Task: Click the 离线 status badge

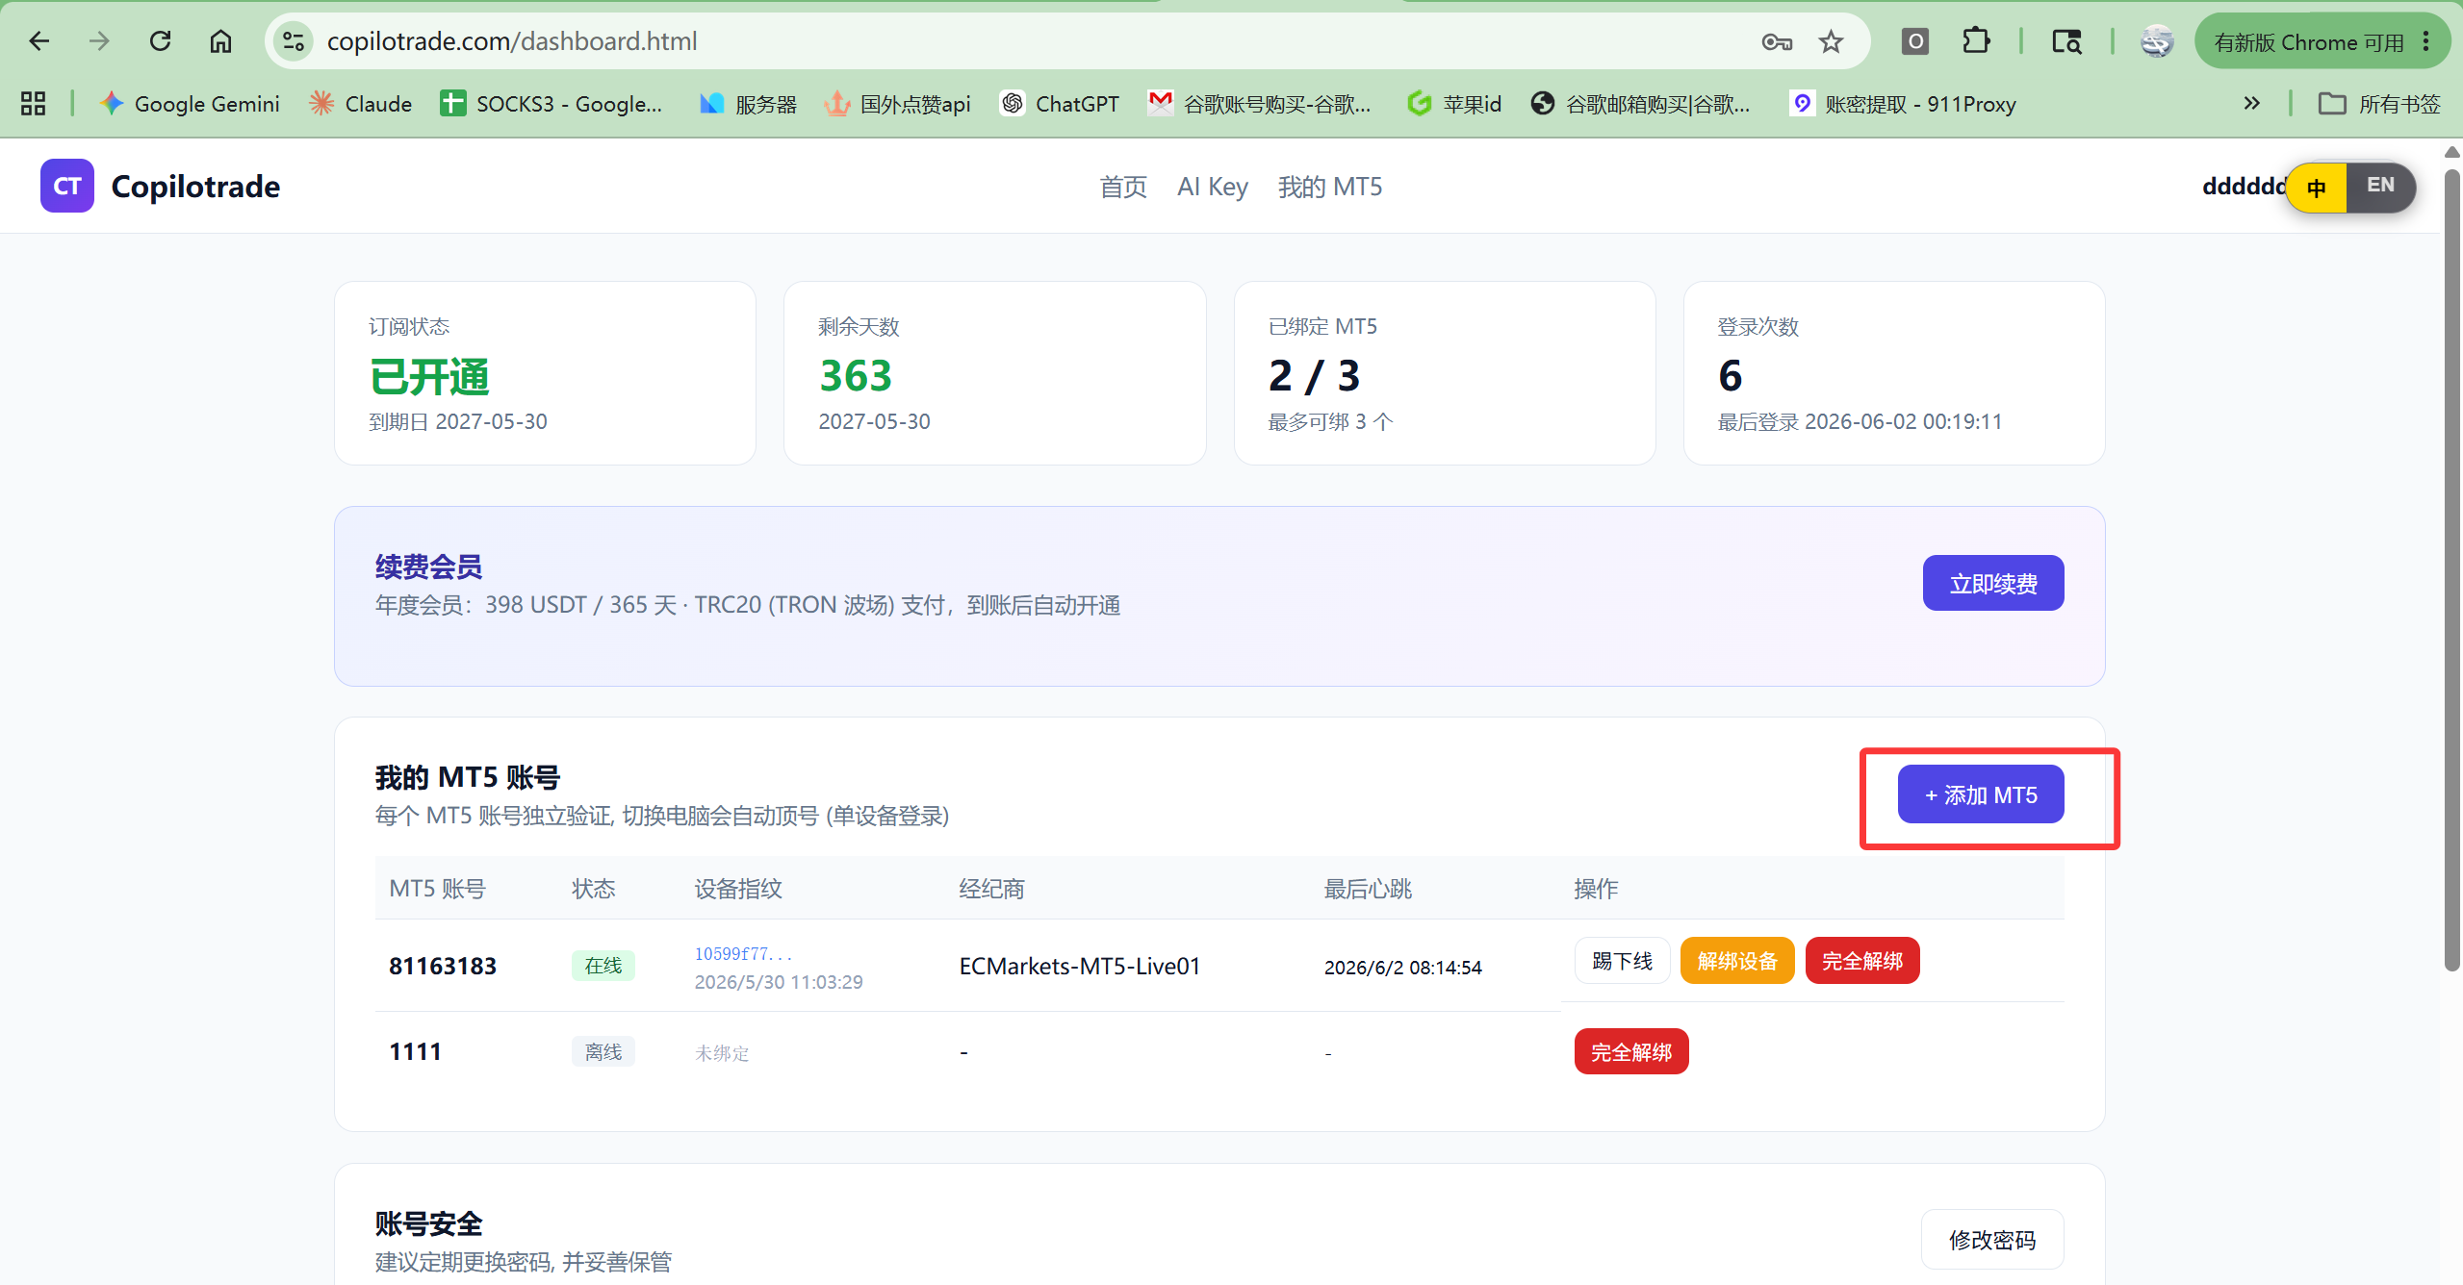Action: pos(603,1051)
